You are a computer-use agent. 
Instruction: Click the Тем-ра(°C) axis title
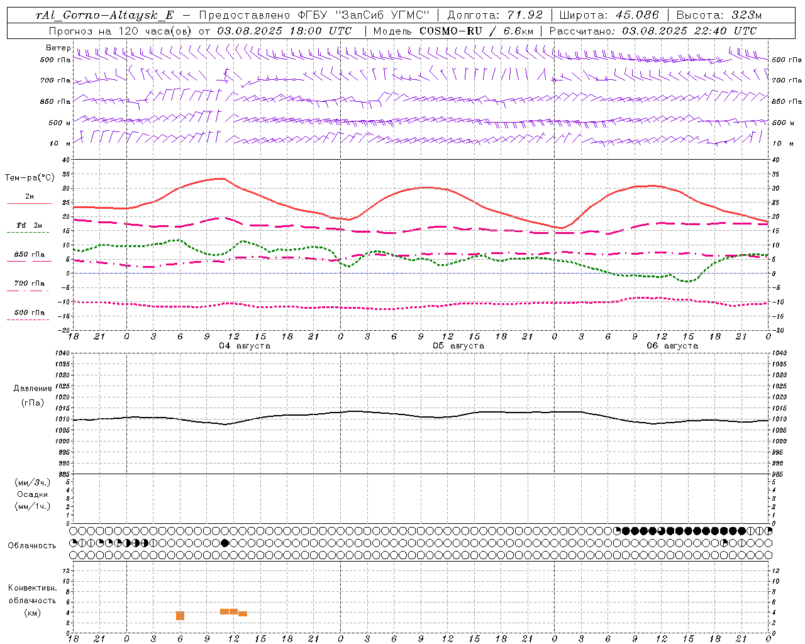pos(30,178)
